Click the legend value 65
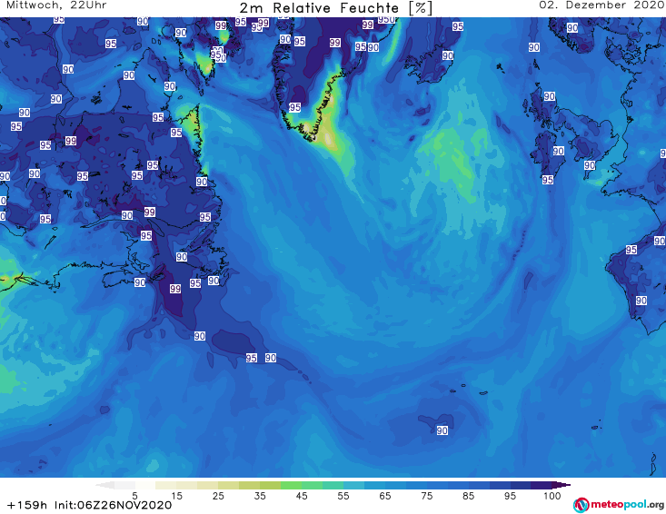Screen dimensions: 666x514 pyautogui.click(x=385, y=496)
